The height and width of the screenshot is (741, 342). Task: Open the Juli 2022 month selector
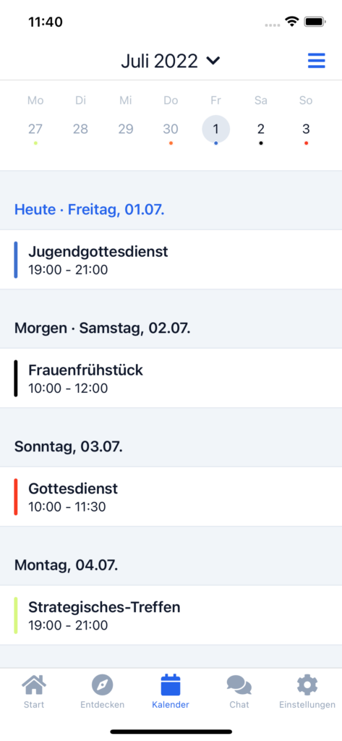tap(171, 61)
